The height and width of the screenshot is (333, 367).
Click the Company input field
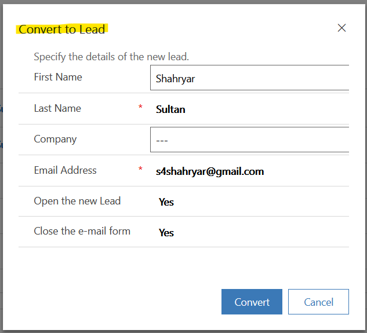(x=249, y=140)
